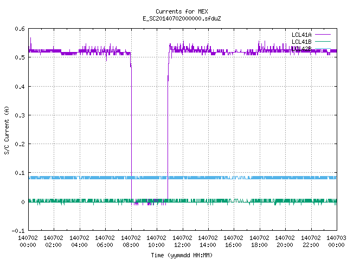
Task: Click the y-axis label 'S/C Current (A)'
Action: pos(7,131)
